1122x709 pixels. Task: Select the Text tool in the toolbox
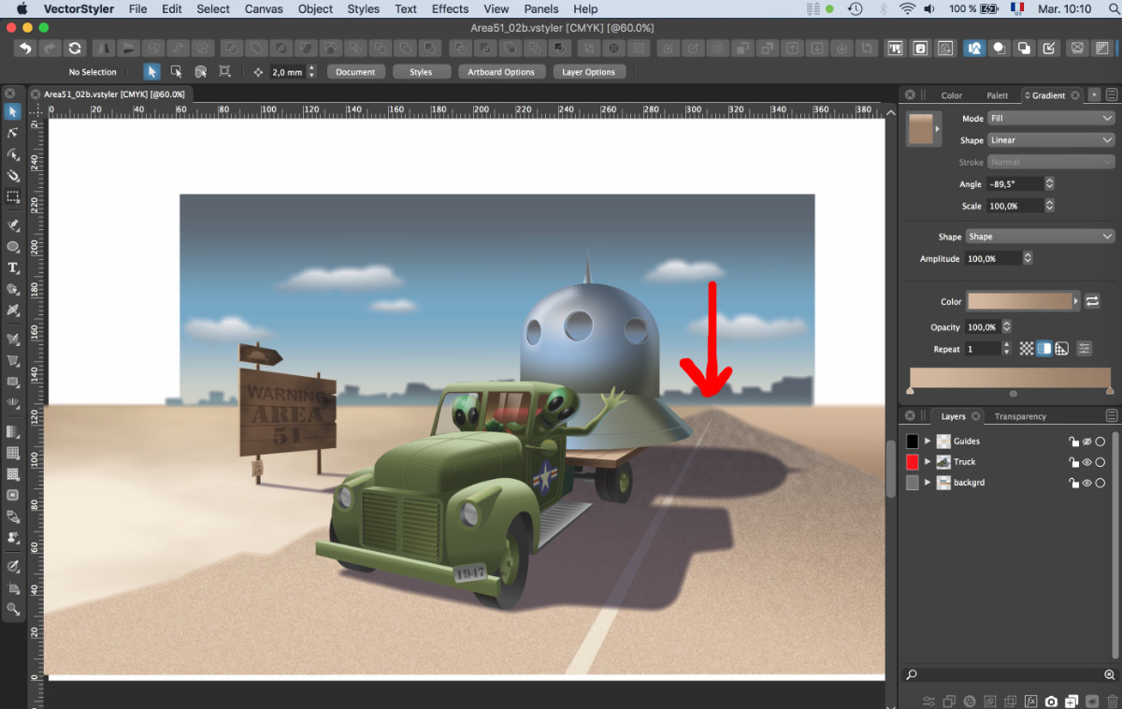13,268
